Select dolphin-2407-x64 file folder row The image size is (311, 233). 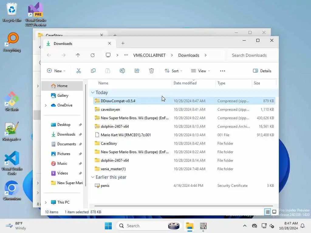point(184,160)
